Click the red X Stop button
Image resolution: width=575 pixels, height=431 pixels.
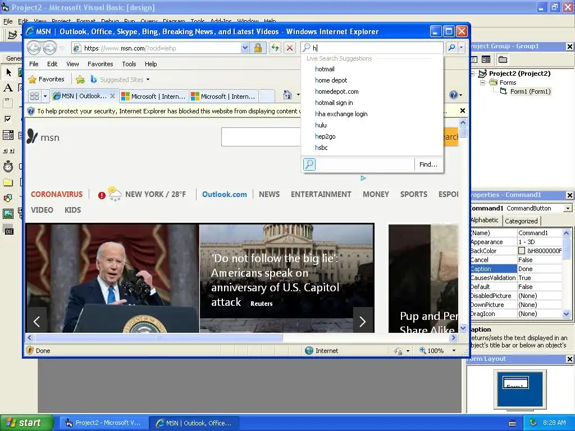(290, 48)
